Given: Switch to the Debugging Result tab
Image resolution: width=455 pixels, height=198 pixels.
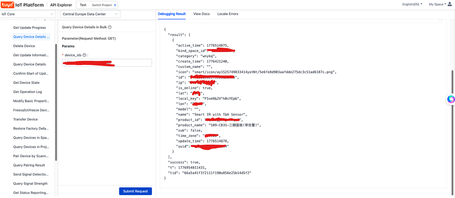Looking at the screenshot, I should click(x=172, y=14).
